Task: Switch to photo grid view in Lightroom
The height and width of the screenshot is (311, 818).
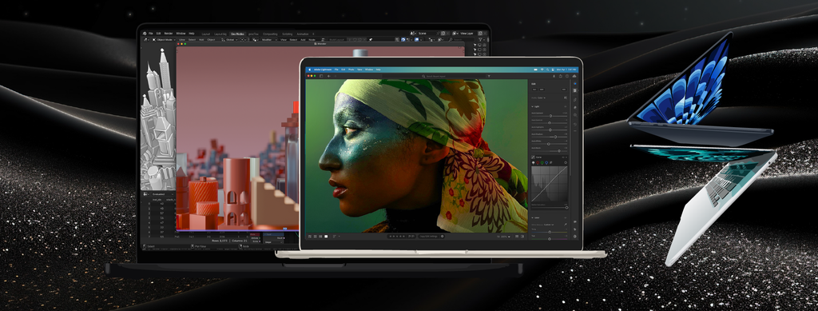Action: pyautogui.click(x=309, y=237)
